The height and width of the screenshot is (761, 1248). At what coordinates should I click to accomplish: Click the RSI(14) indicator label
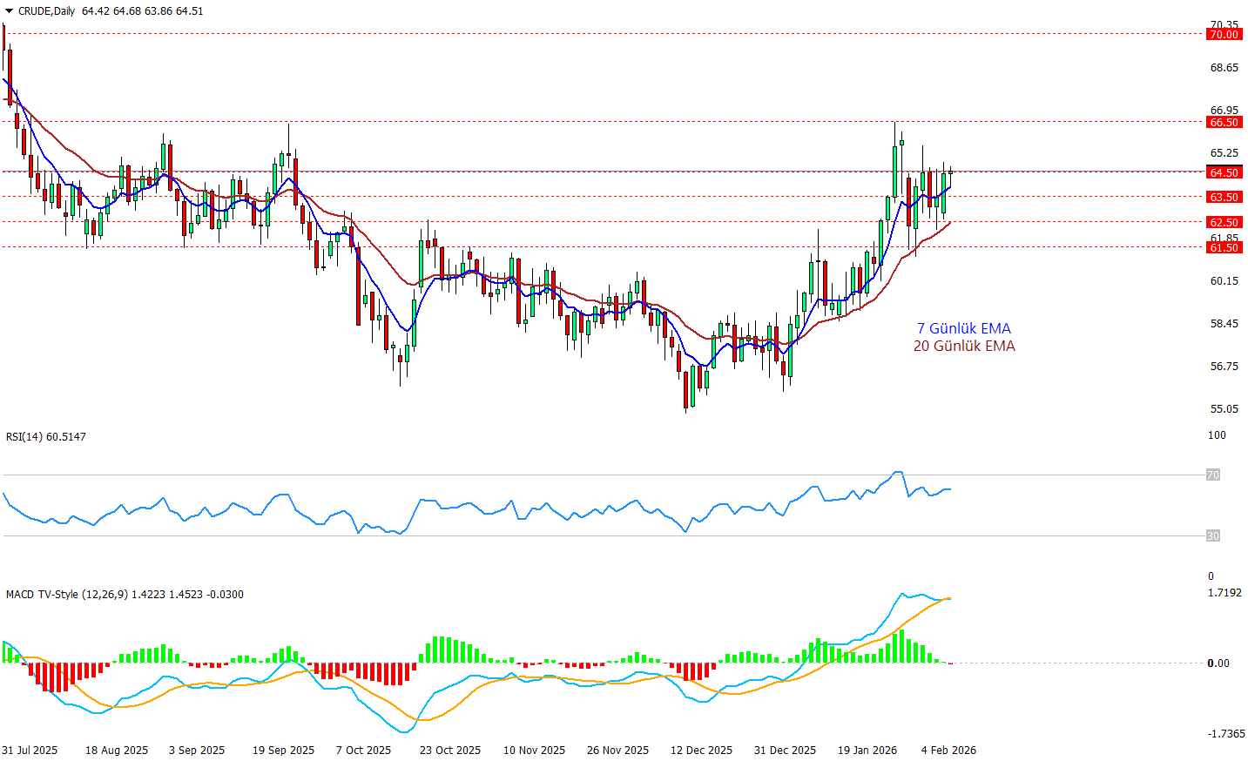coord(46,437)
